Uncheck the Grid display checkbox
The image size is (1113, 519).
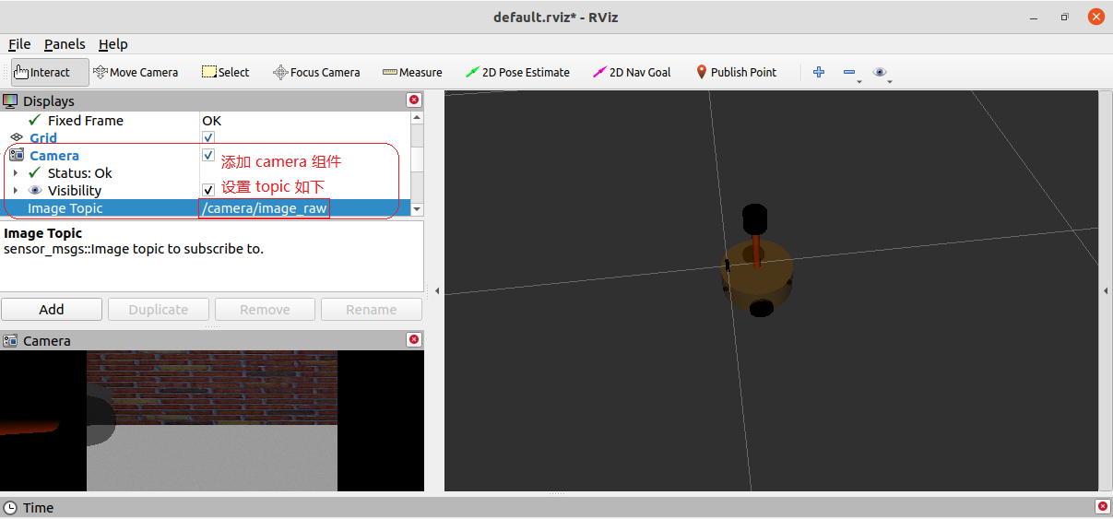pyautogui.click(x=208, y=137)
